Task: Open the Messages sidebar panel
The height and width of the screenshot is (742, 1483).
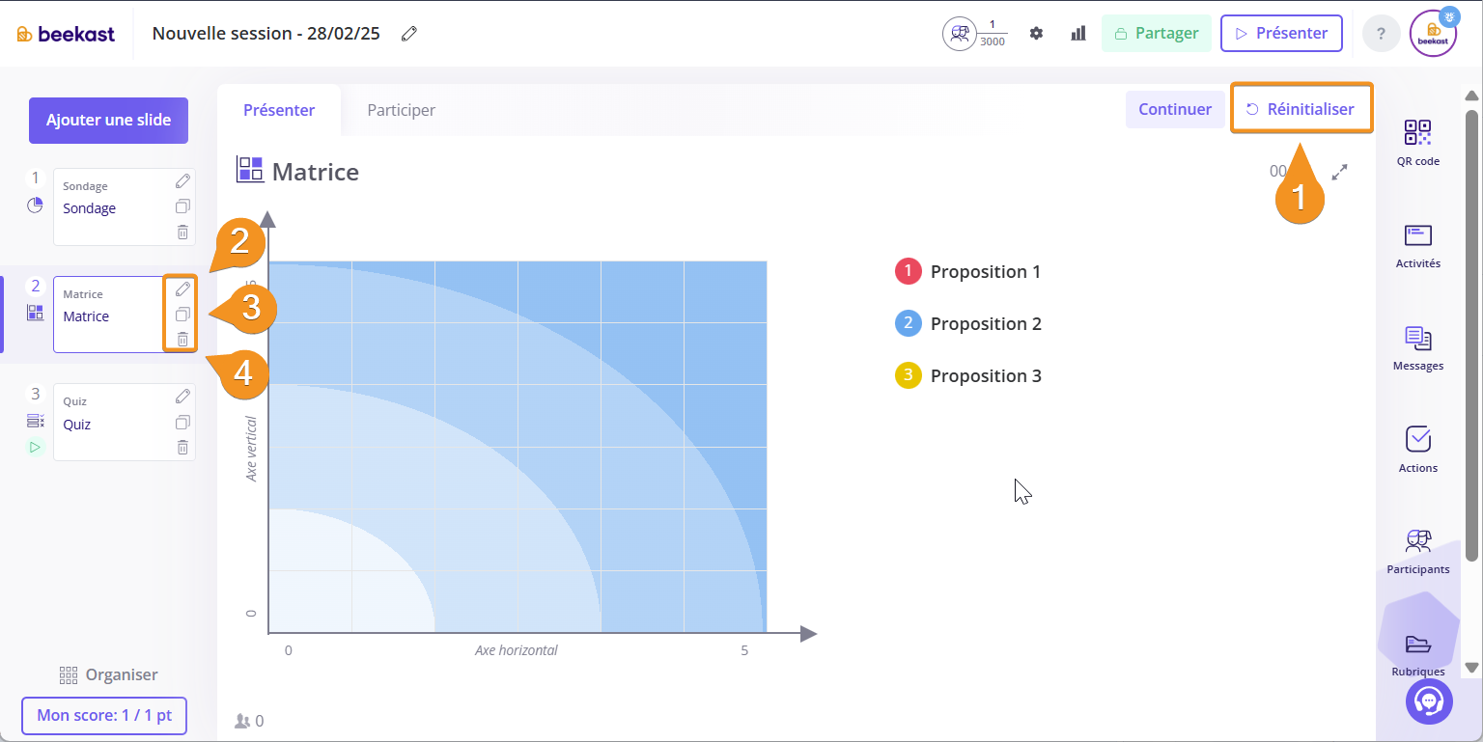Action: tap(1417, 347)
